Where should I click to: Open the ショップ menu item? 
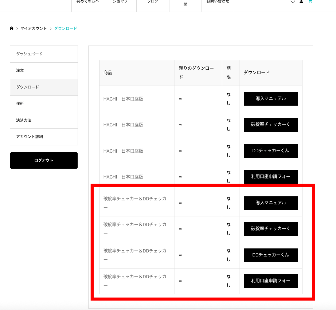[x=120, y=2]
